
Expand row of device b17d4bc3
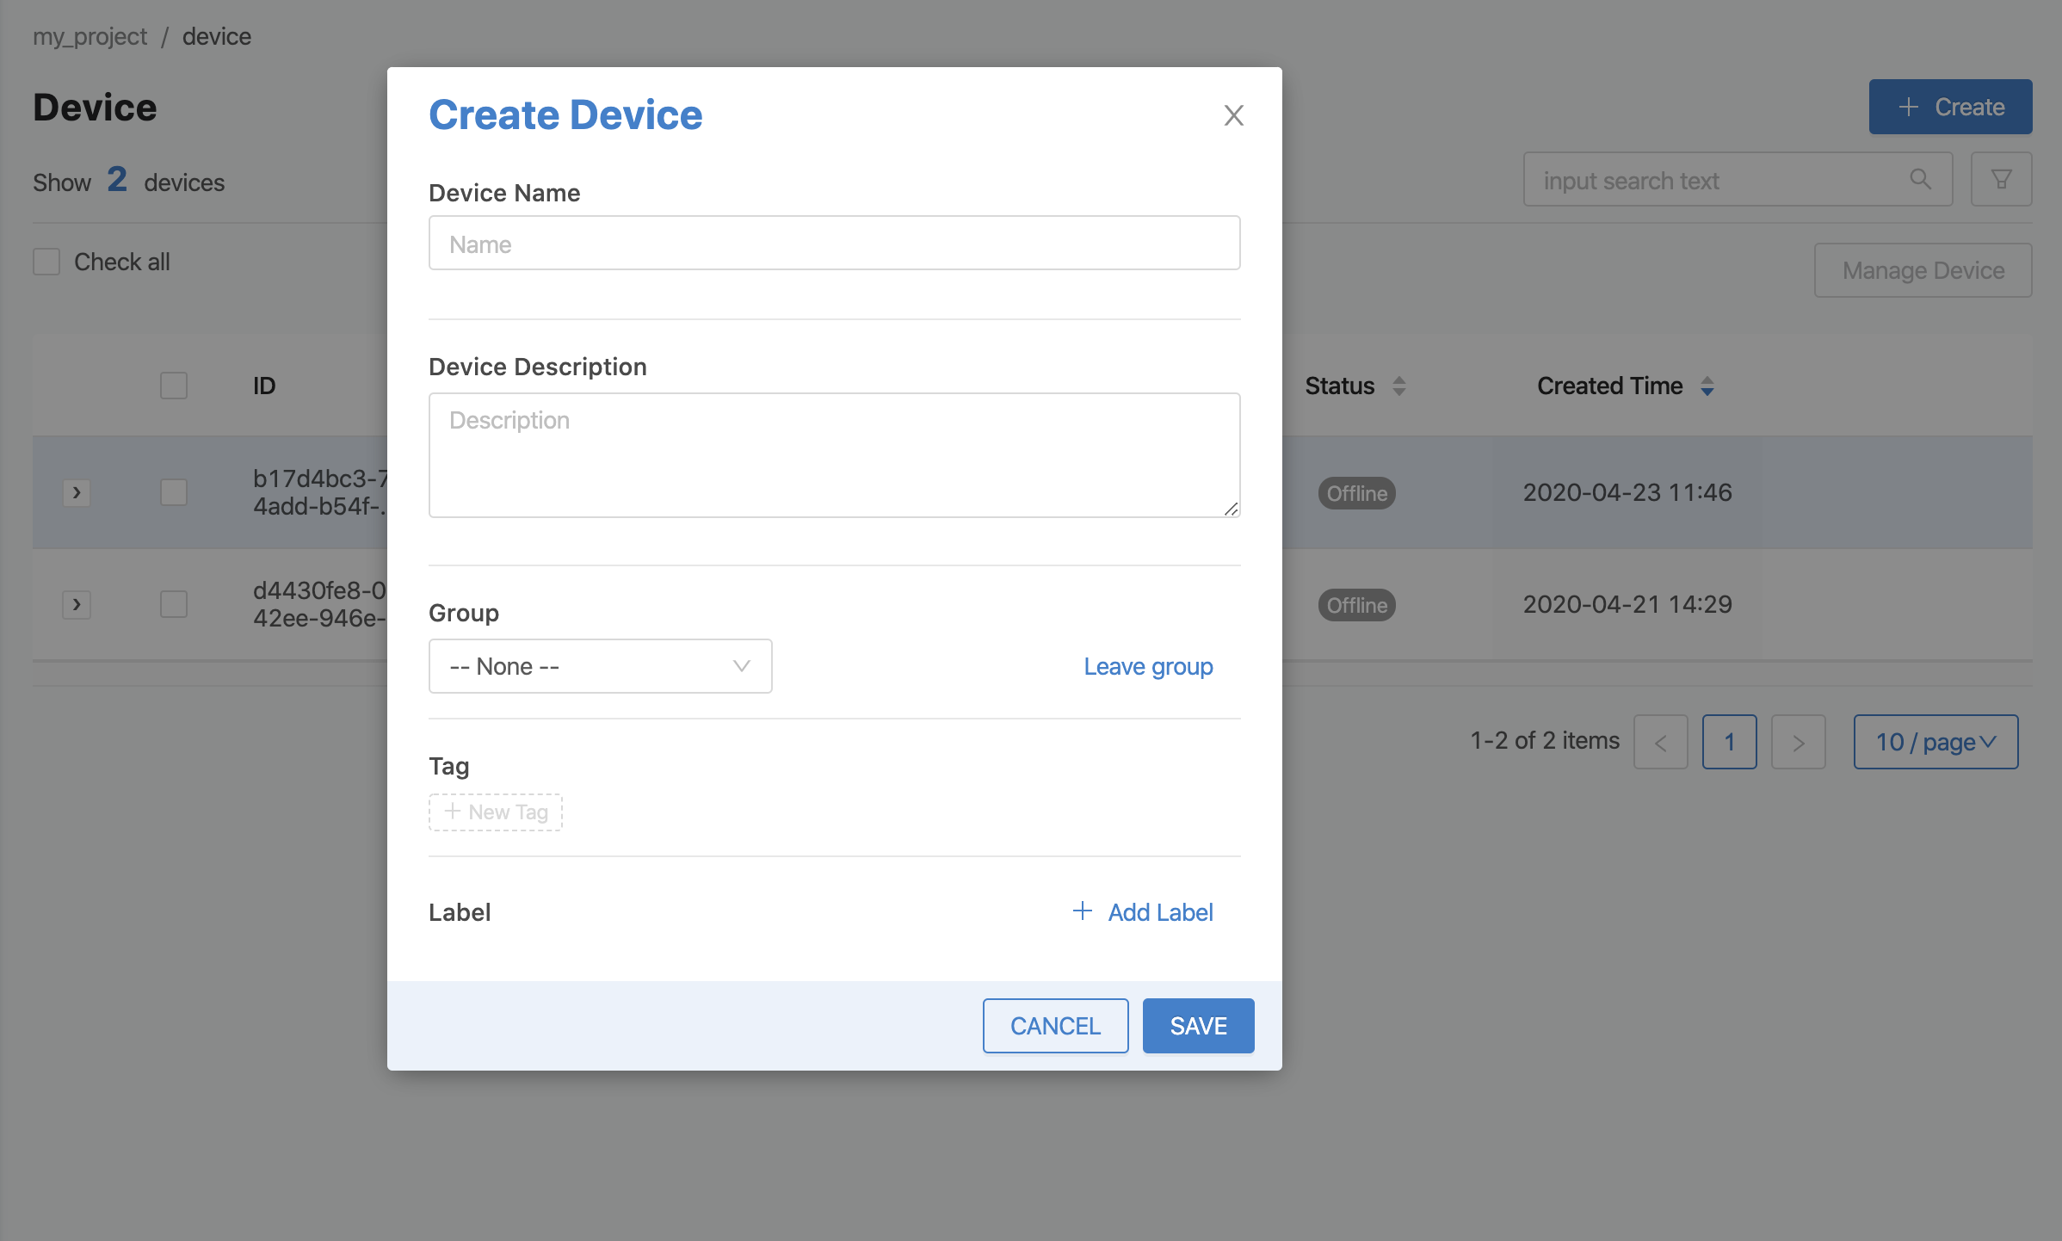tap(77, 492)
